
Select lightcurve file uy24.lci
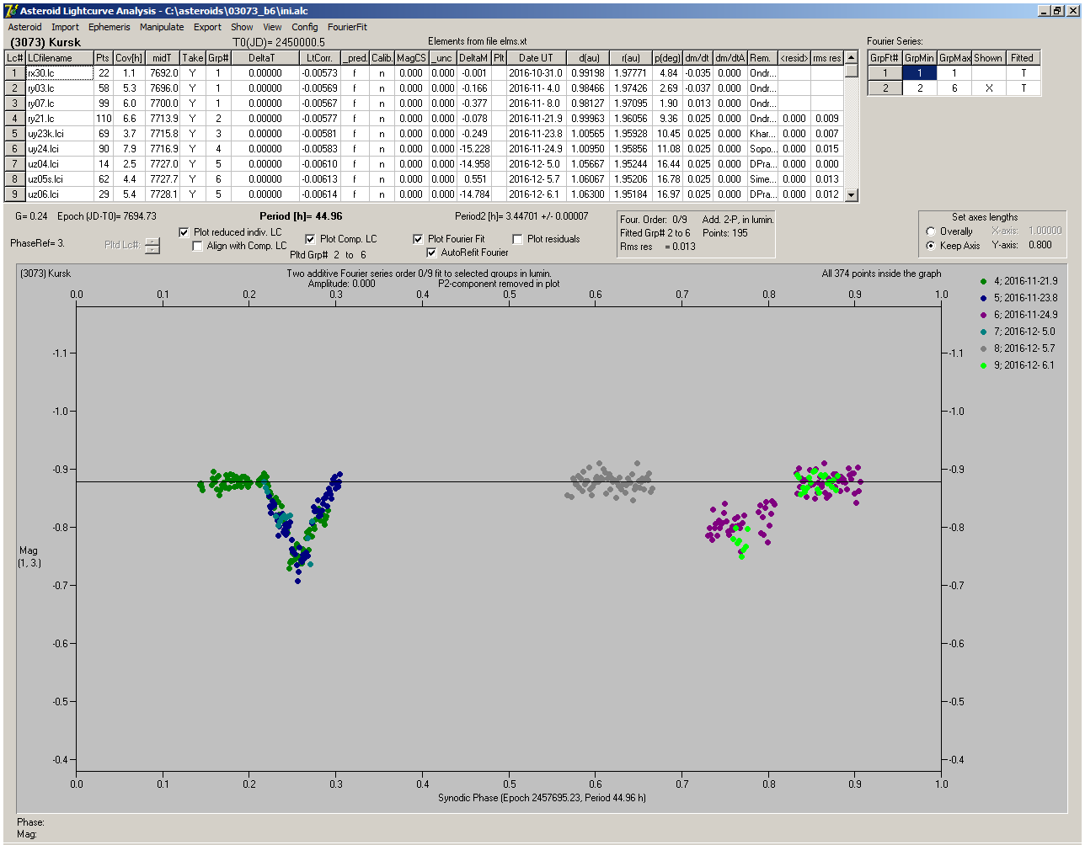(x=59, y=149)
